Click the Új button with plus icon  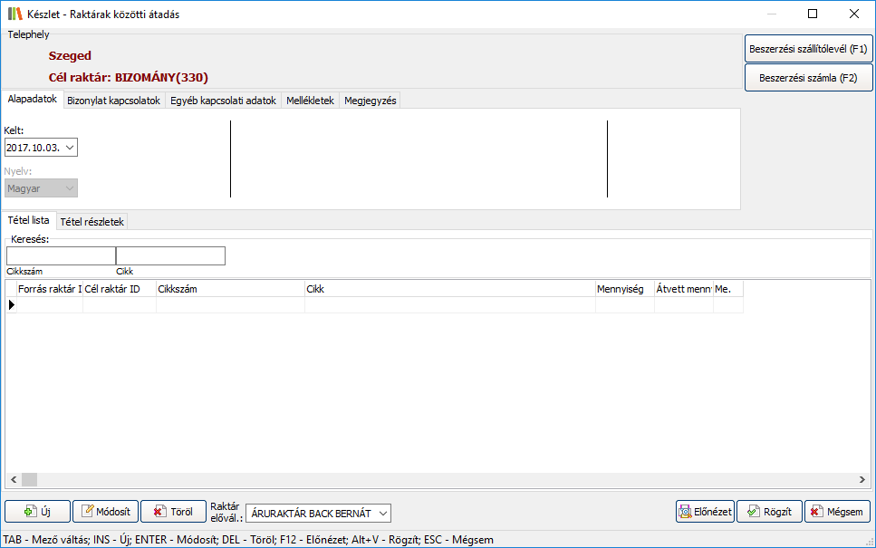(x=37, y=512)
